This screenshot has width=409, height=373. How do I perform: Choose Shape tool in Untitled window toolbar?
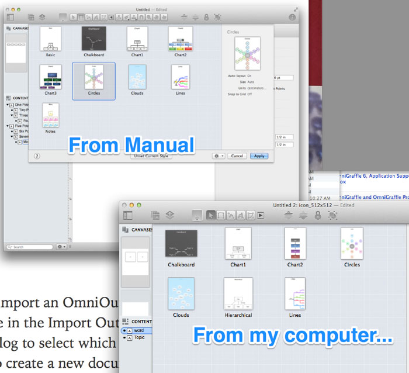[x=81, y=17]
